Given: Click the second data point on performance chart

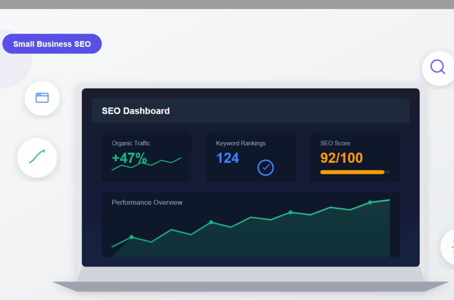Looking at the screenshot, I should tap(211, 222).
